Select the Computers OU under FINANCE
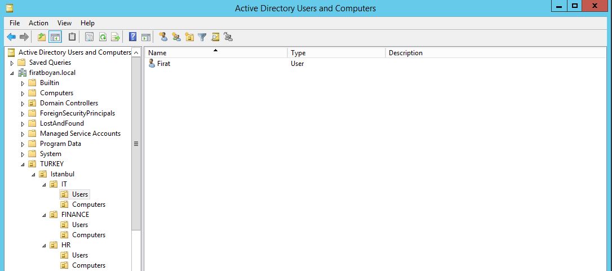Screen dimensions: 612x271 pos(88,235)
